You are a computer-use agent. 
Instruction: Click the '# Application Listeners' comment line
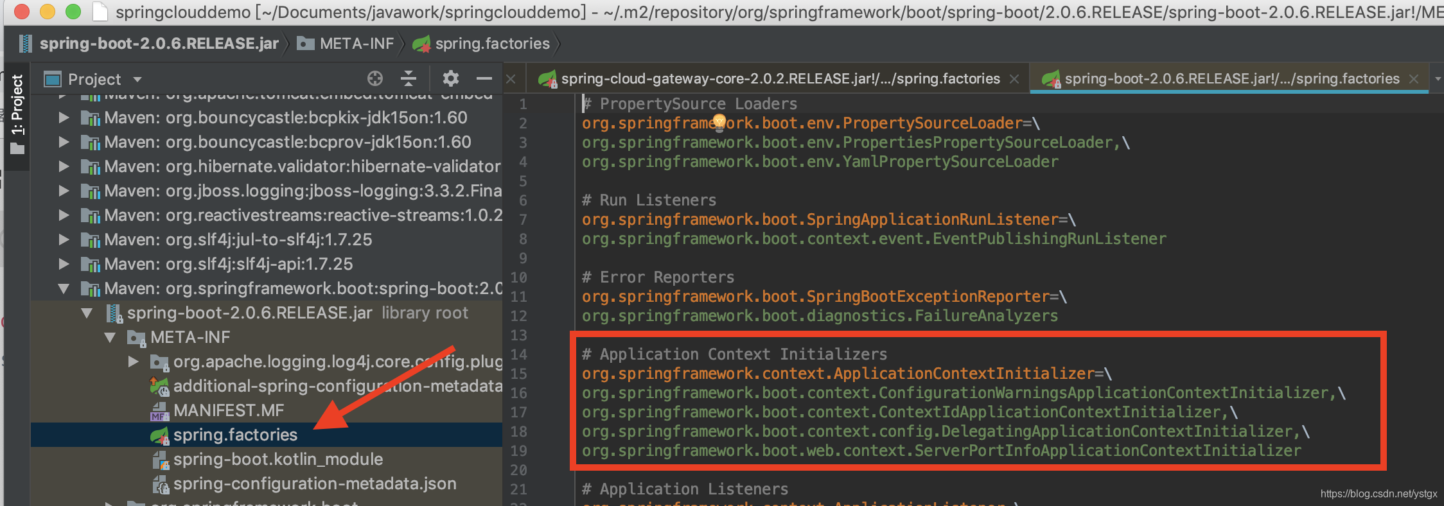685,489
